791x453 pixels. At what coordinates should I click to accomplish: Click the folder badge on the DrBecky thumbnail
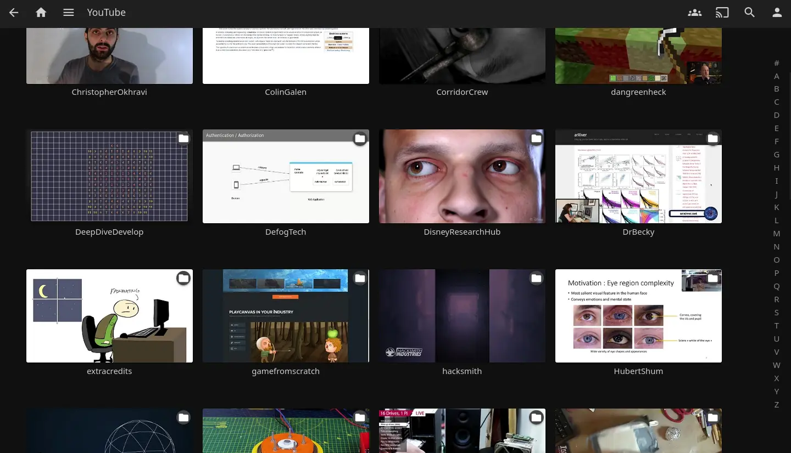click(x=712, y=139)
